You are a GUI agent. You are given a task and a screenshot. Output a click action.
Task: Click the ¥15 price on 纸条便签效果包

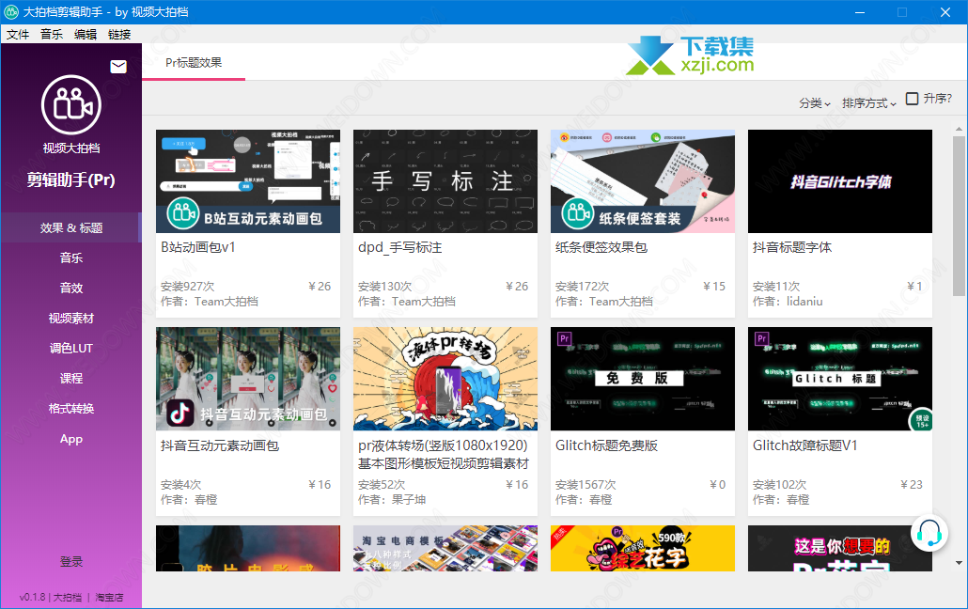714,287
